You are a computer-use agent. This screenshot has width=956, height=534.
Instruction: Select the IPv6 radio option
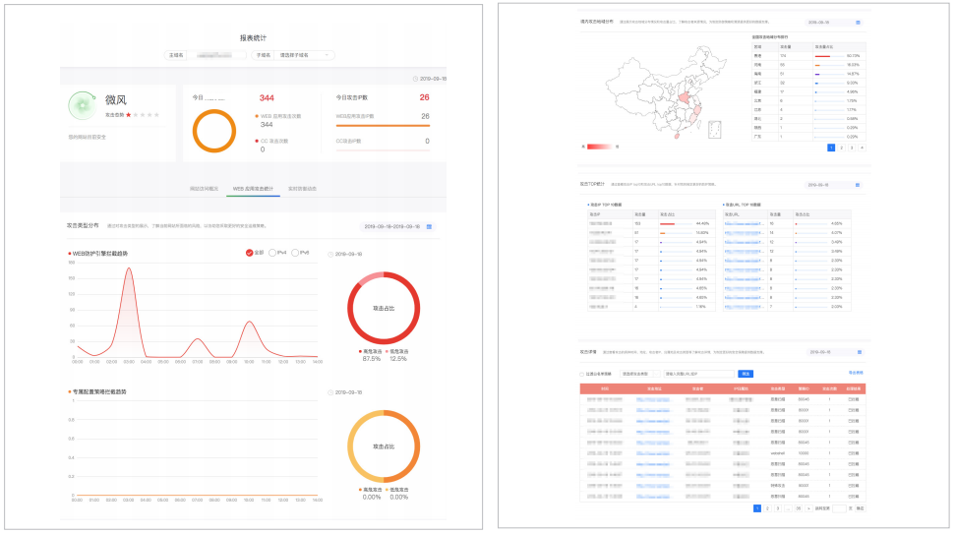295,253
